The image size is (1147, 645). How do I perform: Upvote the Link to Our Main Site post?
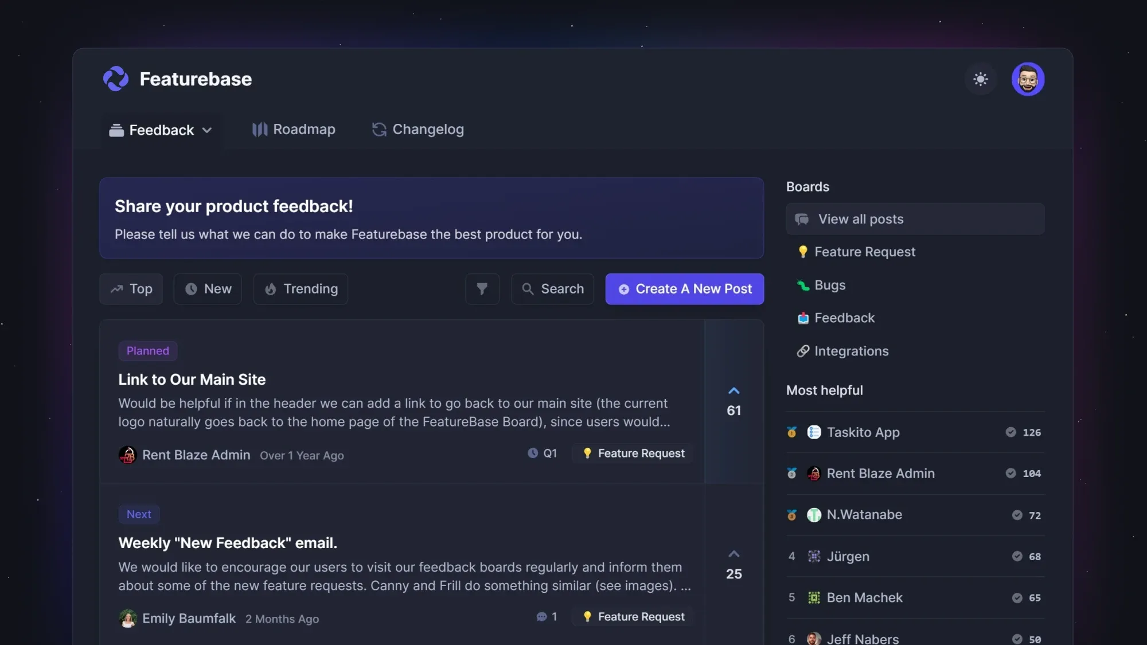tap(734, 392)
